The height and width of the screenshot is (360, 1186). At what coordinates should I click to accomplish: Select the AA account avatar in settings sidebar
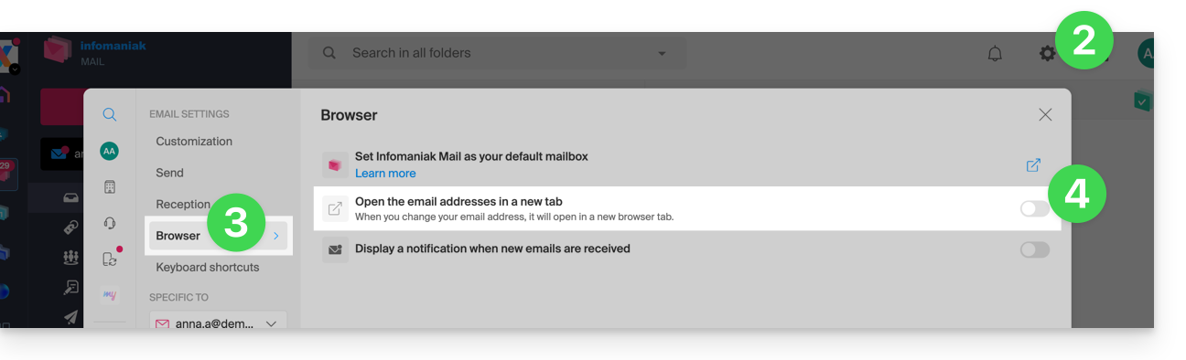click(109, 151)
